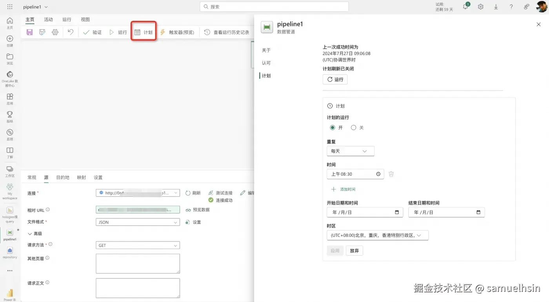
Task: Open the Endorsement section in side panel
Action: tap(266, 63)
